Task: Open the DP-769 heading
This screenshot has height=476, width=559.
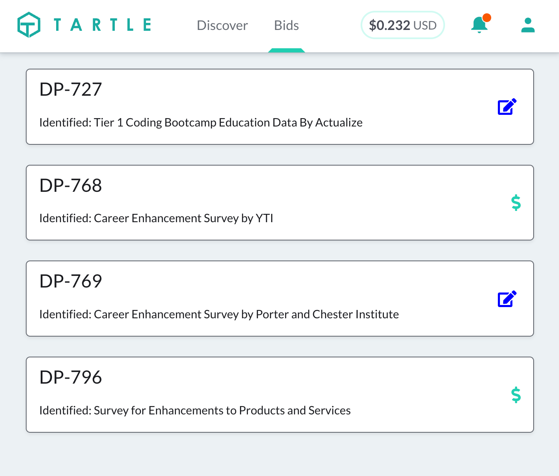Action: tap(71, 281)
